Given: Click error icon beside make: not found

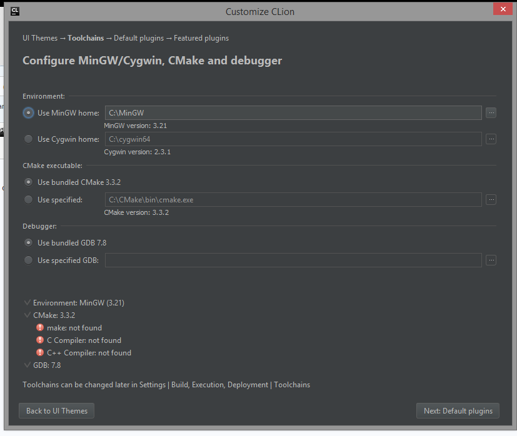Looking at the screenshot, I should (x=40, y=328).
